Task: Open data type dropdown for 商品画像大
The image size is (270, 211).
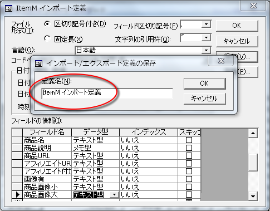Action: 114,195
